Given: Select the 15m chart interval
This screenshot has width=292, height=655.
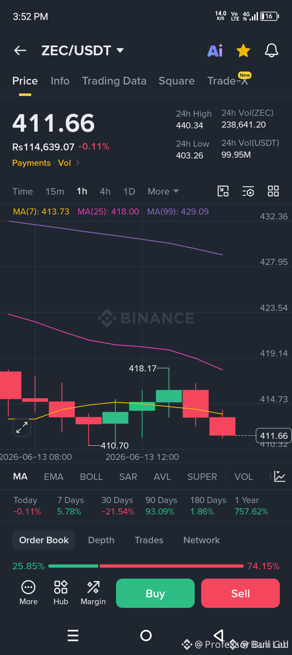Looking at the screenshot, I should click(55, 191).
